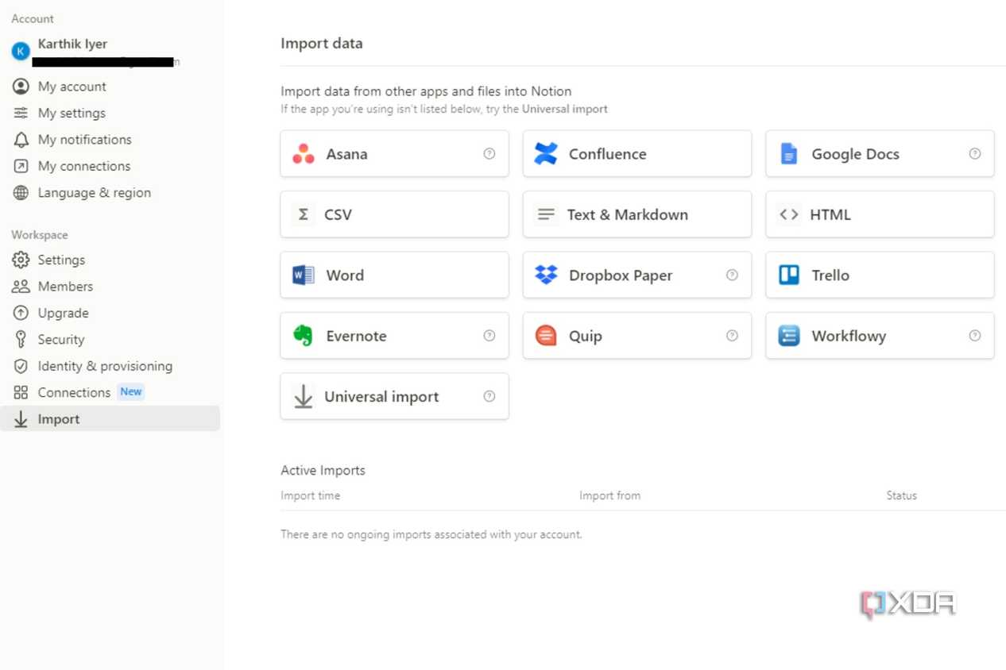The width and height of the screenshot is (1006, 670).
Task: Click the Import time column header
Action: point(311,495)
